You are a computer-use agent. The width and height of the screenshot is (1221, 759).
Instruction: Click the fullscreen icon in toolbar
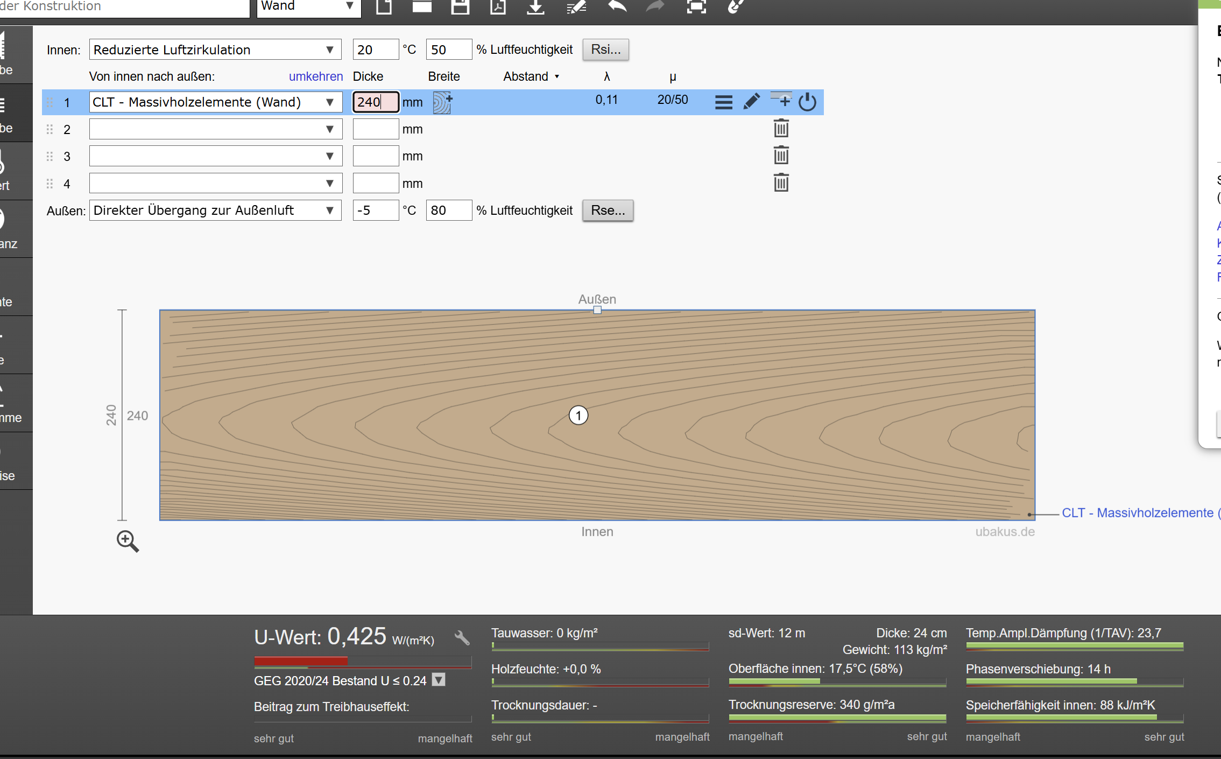point(696,6)
